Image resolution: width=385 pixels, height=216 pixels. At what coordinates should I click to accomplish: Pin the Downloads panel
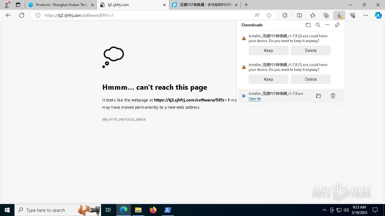[337, 25]
